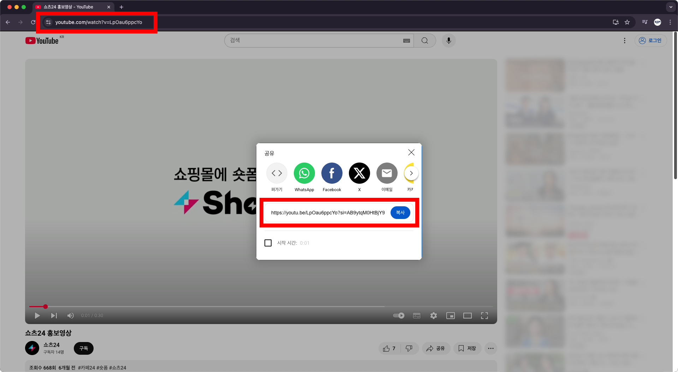The width and height of the screenshot is (678, 372).
Task: Open YouTube settings three-dot menu
Action: 625,41
